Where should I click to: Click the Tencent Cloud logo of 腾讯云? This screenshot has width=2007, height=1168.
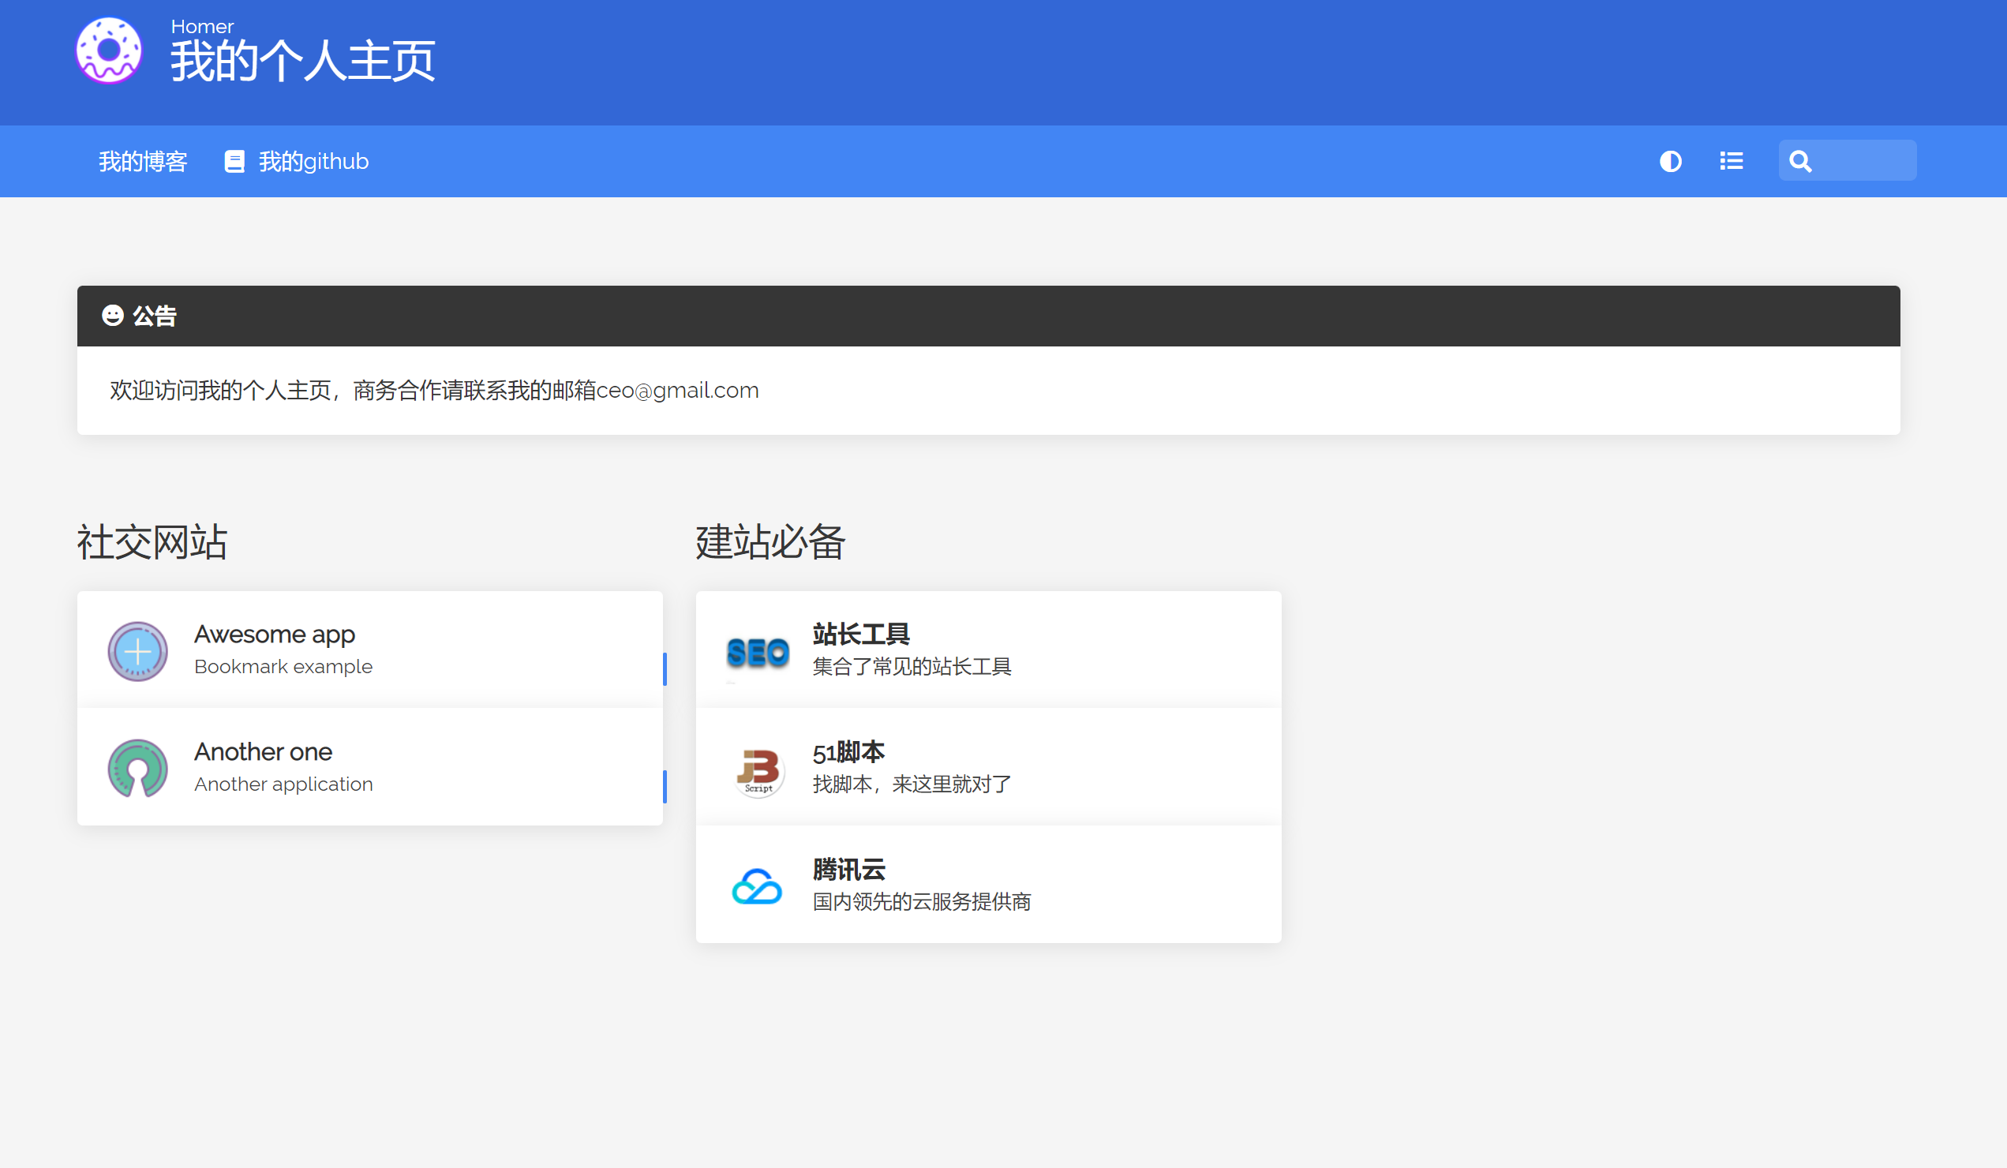757,885
